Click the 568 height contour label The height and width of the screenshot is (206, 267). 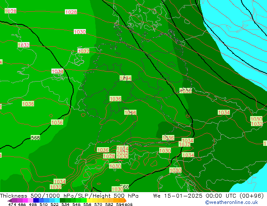tap(35, 137)
